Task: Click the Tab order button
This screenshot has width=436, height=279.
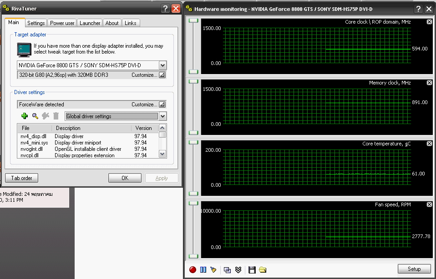Action: (22, 178)
